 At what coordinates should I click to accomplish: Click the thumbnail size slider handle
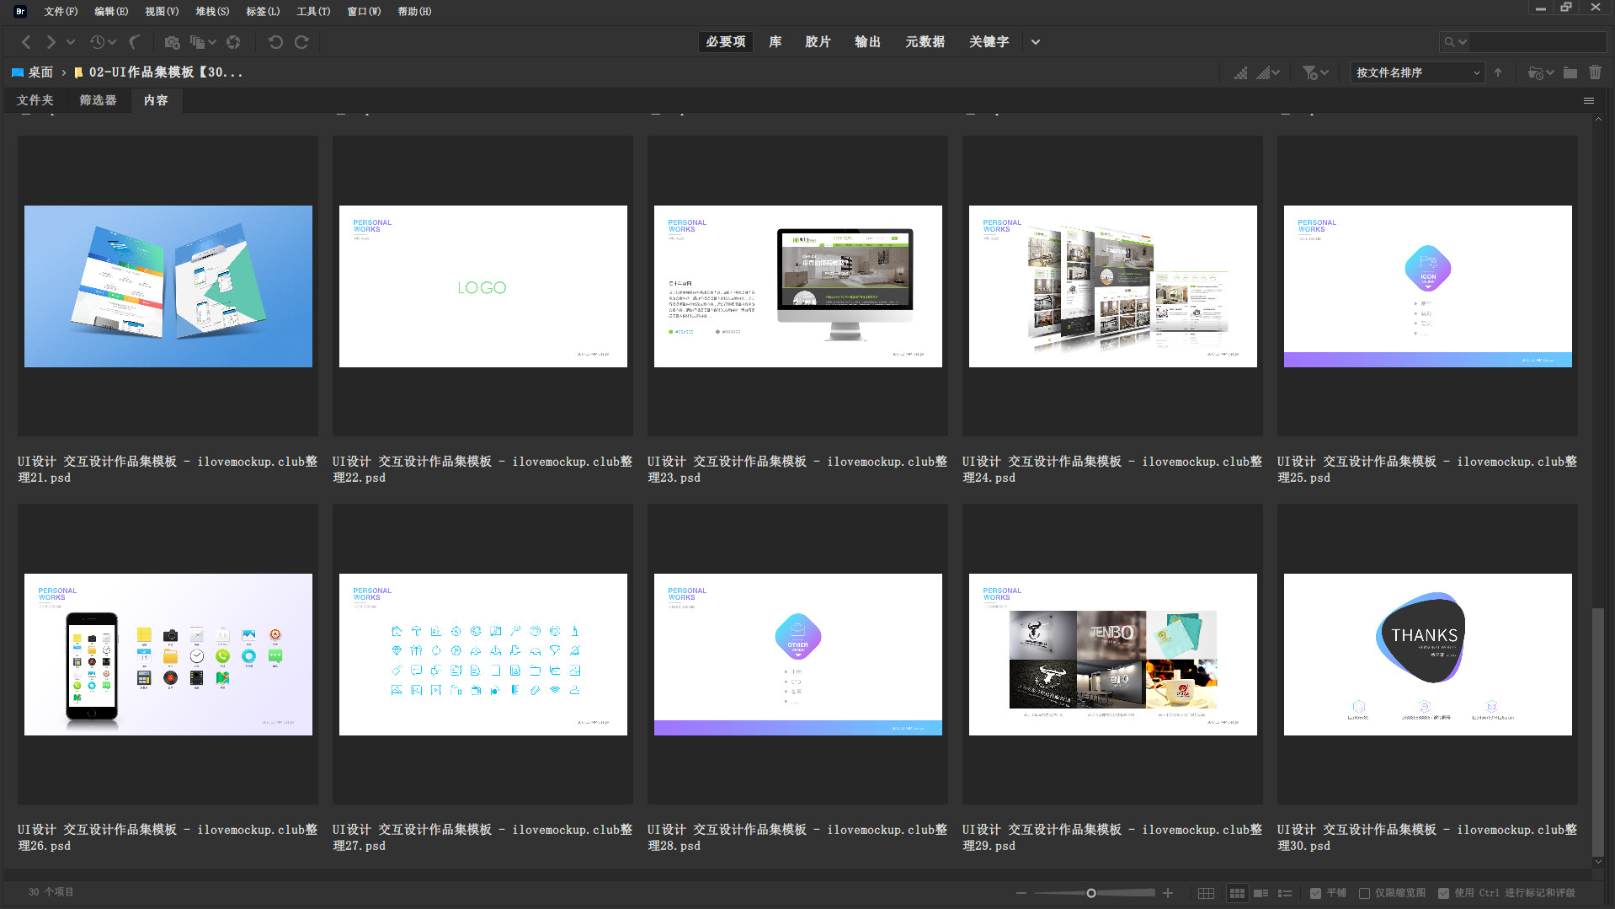tap(1091, 893)
